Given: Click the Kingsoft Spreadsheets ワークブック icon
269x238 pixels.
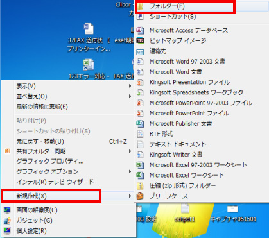Looking at the screenshot, I should click(140, 92).
